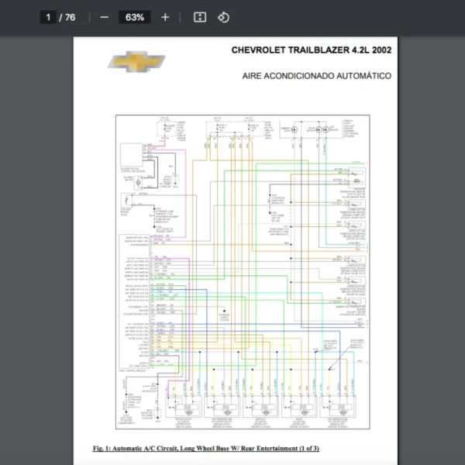Toggle the fit to page icon
The height and width of the screenshot is (465, 465).
(199, 17)
